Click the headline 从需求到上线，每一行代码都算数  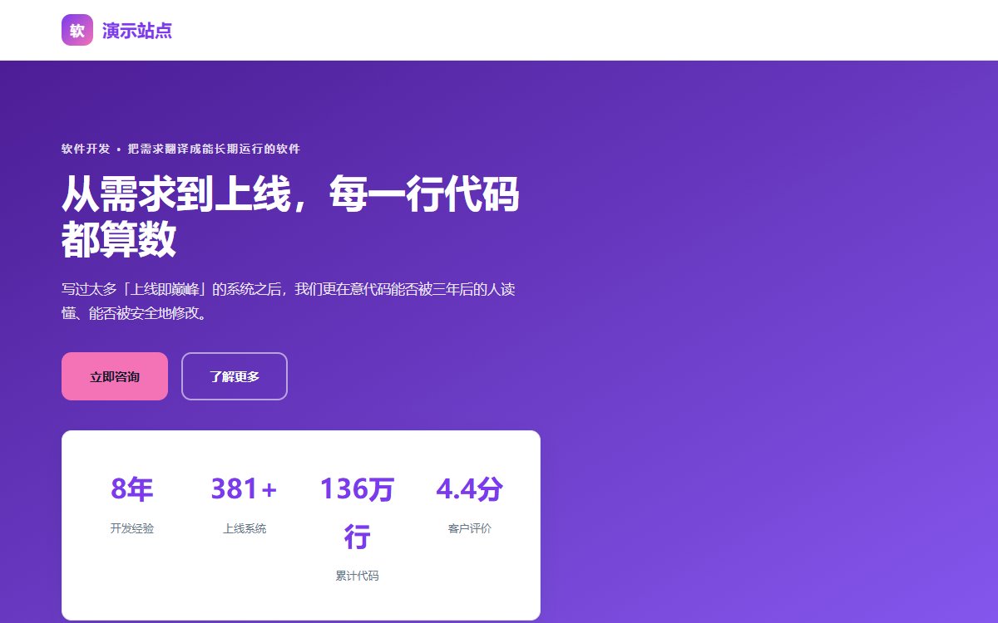[291, 218]
